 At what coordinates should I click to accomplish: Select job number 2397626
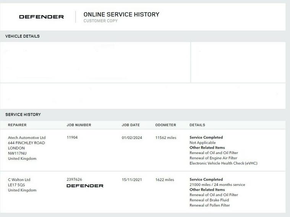(x=75, y=179)
